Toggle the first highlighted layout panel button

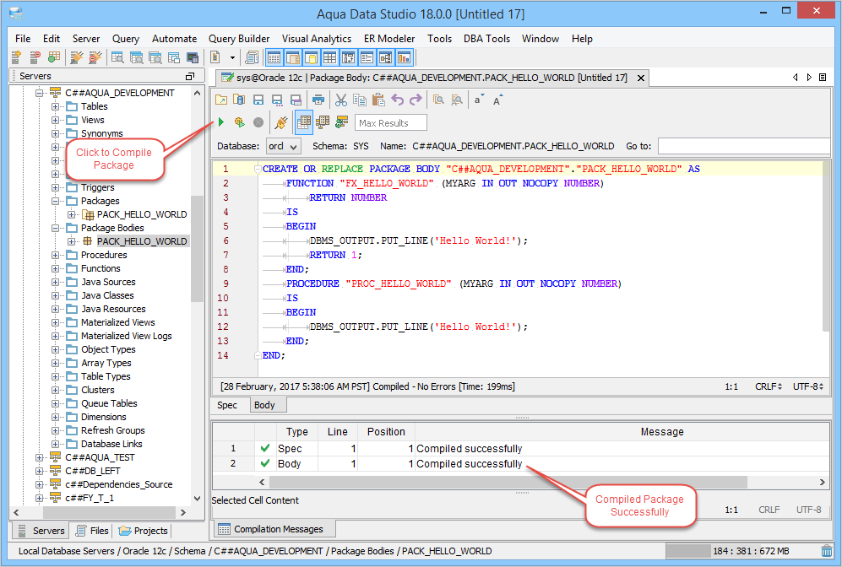[x=274, y=57]
